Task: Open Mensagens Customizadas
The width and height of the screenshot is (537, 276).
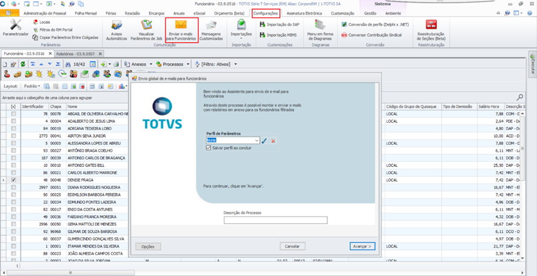Action: [211, 30]
